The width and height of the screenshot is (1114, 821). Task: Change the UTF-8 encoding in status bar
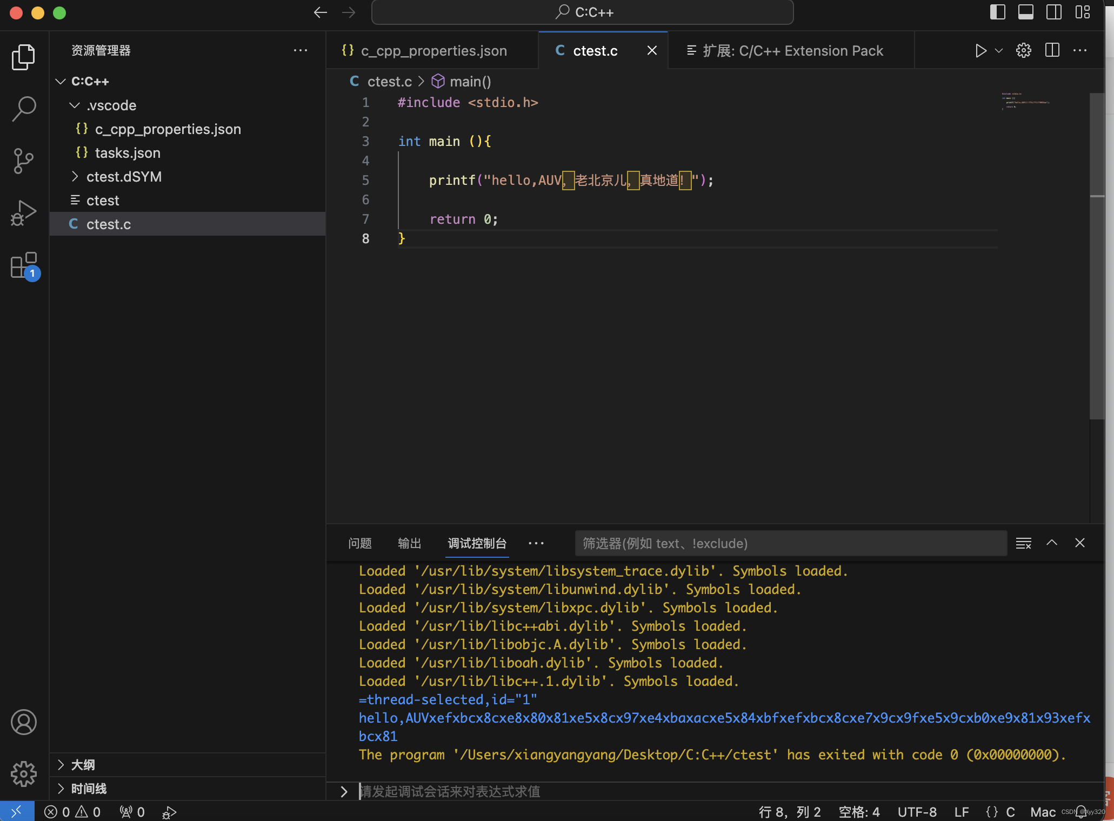tap(917, 811)
